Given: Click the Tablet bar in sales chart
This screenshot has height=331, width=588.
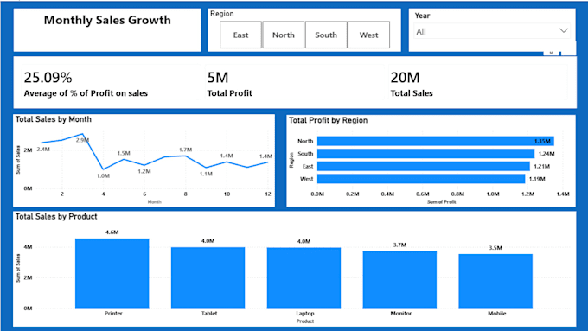Looking at the screenshot, I should click(x=208, y=277).
